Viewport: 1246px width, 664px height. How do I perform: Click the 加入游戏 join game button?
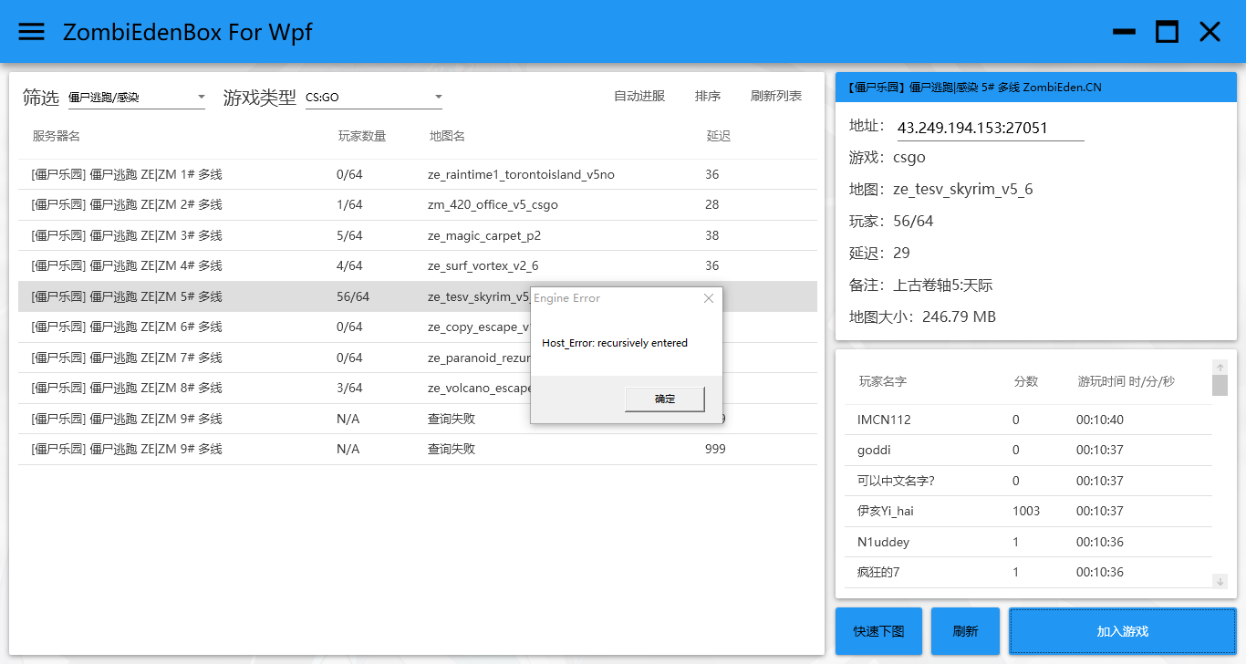coord(1122,631)
